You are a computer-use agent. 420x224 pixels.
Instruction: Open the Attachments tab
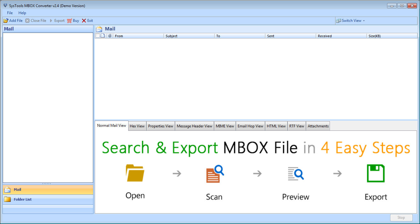click(318, 126)
